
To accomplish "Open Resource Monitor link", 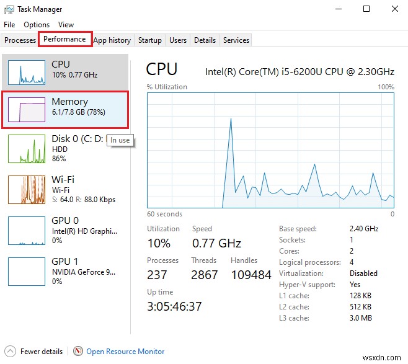I will pyautogui.click(x=125, y=352).
